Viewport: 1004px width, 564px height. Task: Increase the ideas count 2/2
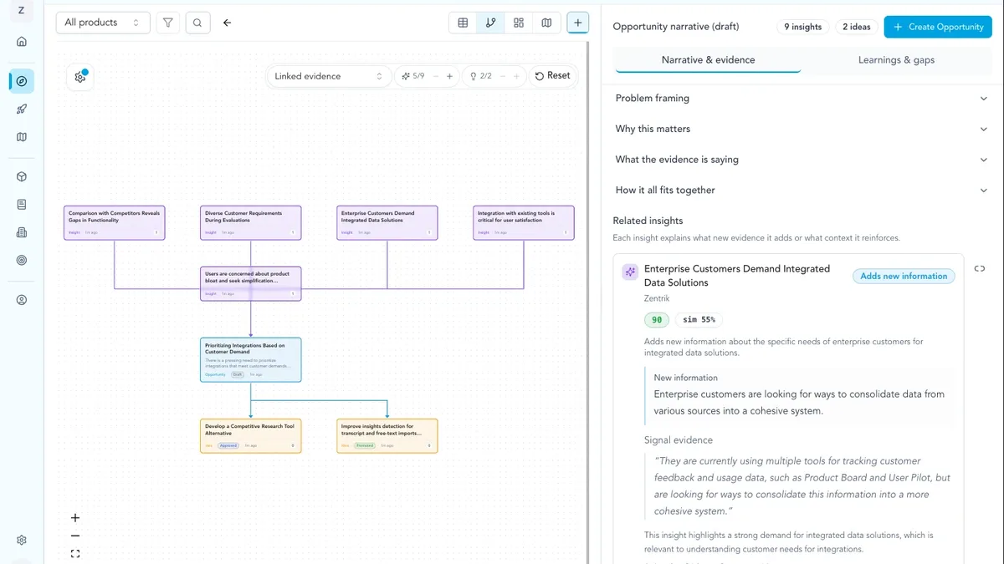[516, 76]
